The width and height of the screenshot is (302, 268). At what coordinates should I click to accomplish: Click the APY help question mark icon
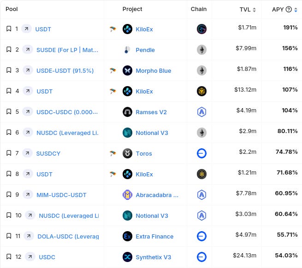click(x=289, y=9)
